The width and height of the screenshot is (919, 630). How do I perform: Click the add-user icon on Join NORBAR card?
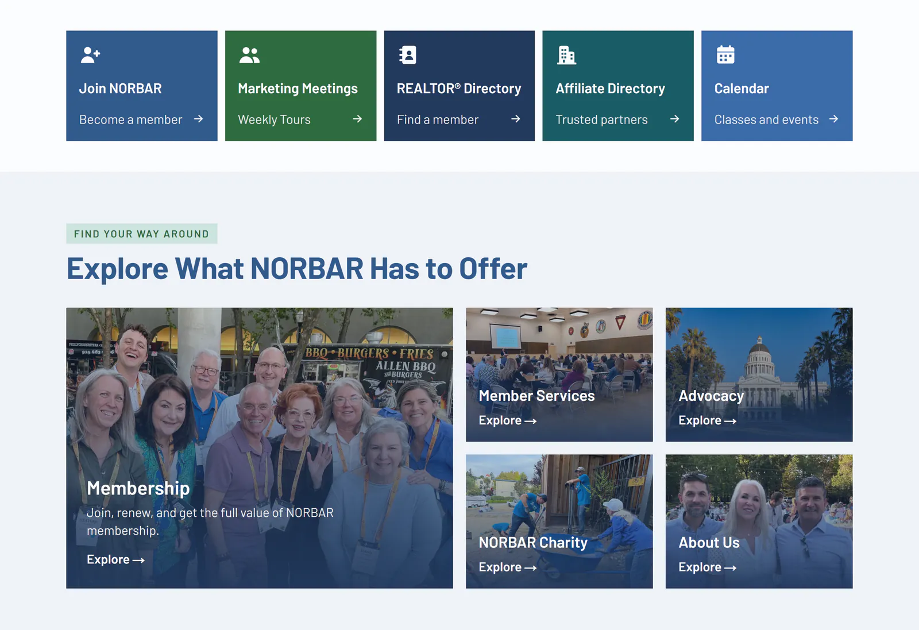90,55
